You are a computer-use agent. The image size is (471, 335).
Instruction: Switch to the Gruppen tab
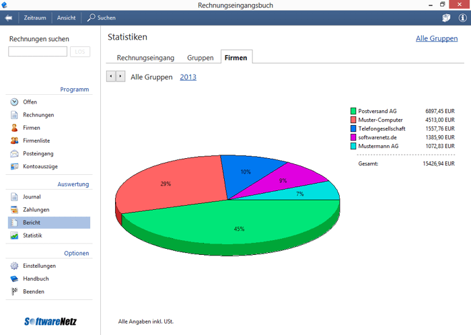201,58
